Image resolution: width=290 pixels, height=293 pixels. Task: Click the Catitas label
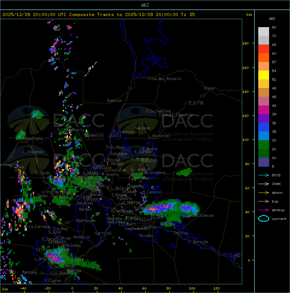[181, 233]
